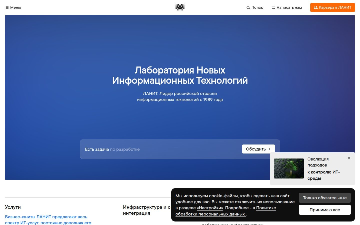Choose Только обязательные cookies
The image size is (360, 225).
325,198
